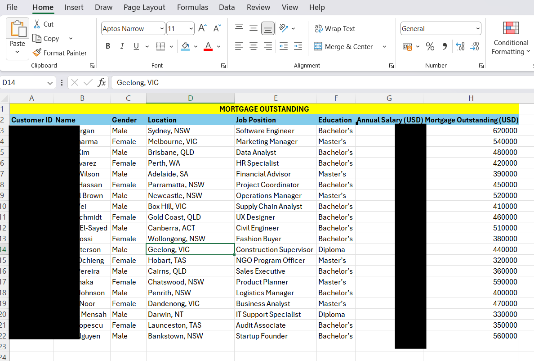Select column D header
This screenshot has width=534, height=361.
click(191, 98)
